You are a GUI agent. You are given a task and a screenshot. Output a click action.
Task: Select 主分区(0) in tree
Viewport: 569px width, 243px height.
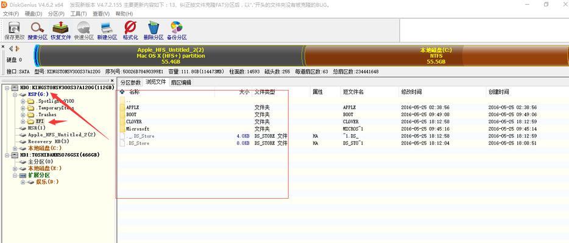40,162
